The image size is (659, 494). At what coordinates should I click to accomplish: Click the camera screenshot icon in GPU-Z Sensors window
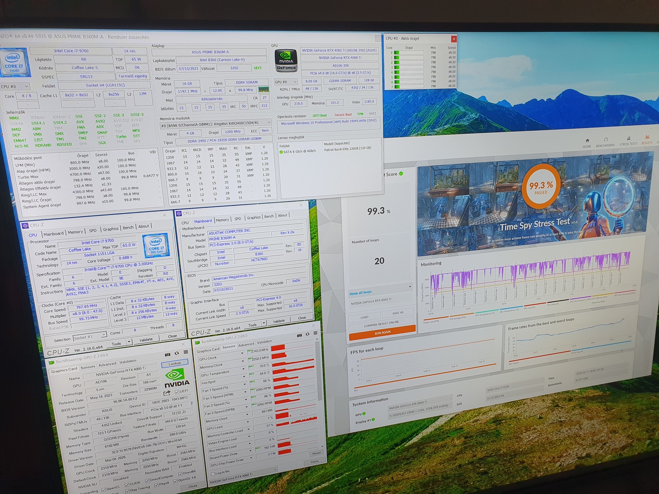(x=299, y=335)
